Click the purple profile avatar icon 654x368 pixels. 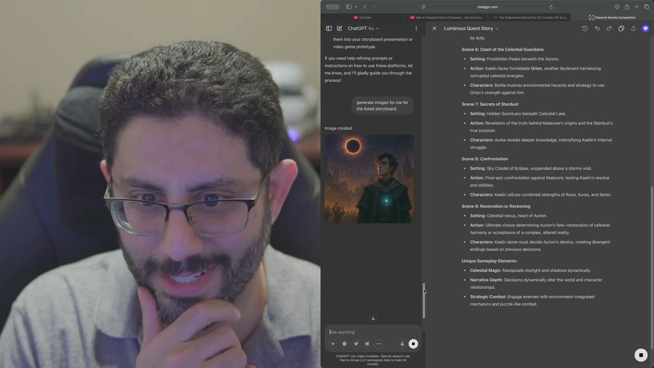tap(646, 29)
